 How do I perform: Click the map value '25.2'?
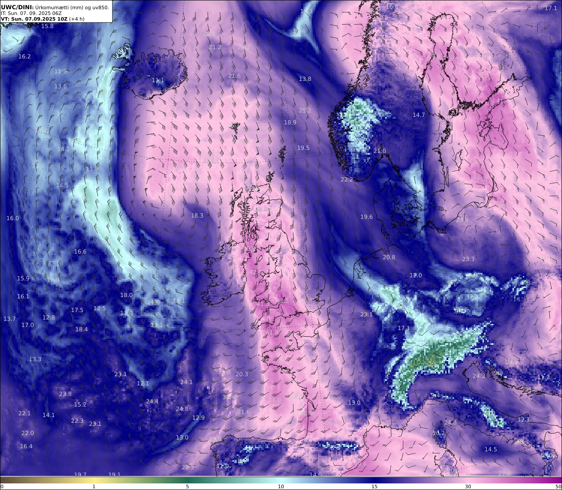tap(305, 111)
